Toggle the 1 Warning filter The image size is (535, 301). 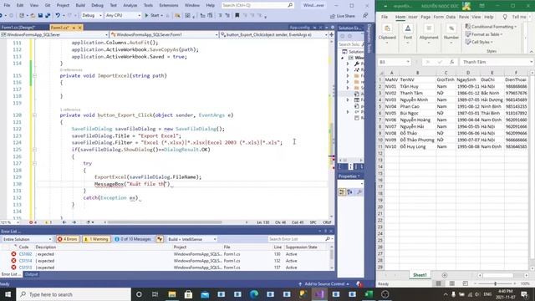point(96,239)
